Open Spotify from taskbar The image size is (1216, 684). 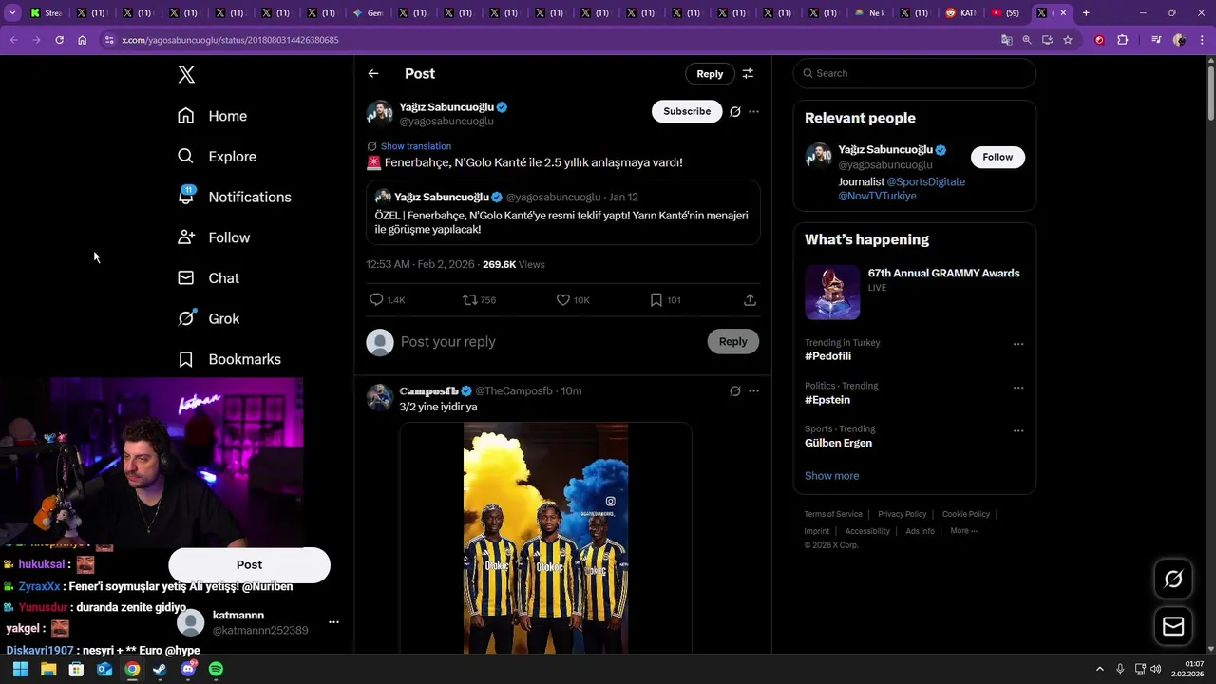tap(216, 669)
